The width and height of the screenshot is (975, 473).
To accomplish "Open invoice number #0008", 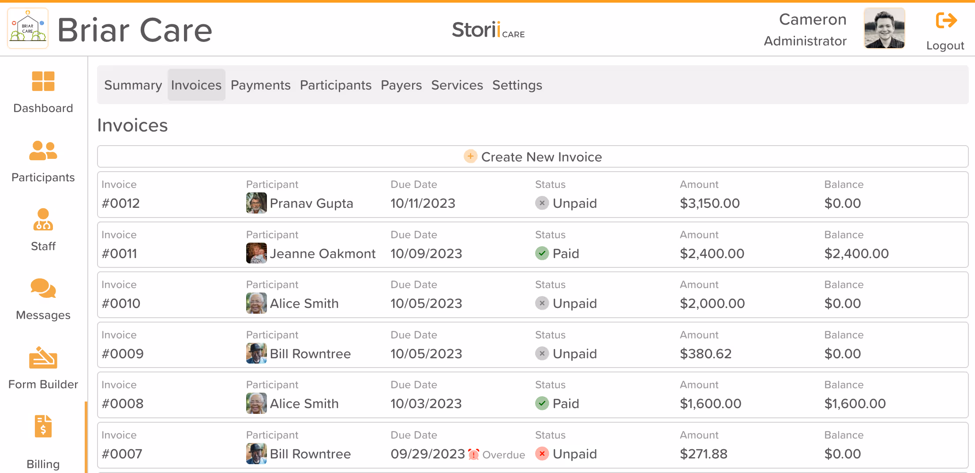I will pos(123,403).
